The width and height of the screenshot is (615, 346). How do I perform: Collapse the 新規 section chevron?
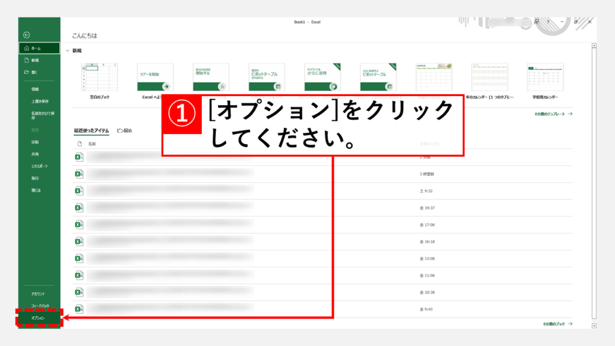(x=67, y=51)
